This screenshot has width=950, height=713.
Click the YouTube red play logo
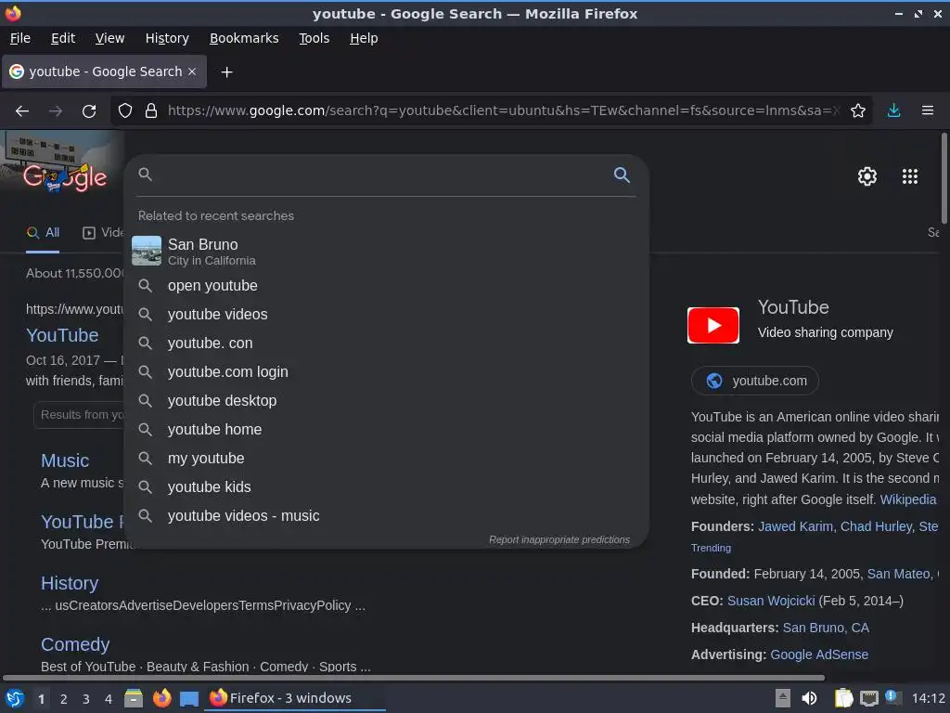713,326
